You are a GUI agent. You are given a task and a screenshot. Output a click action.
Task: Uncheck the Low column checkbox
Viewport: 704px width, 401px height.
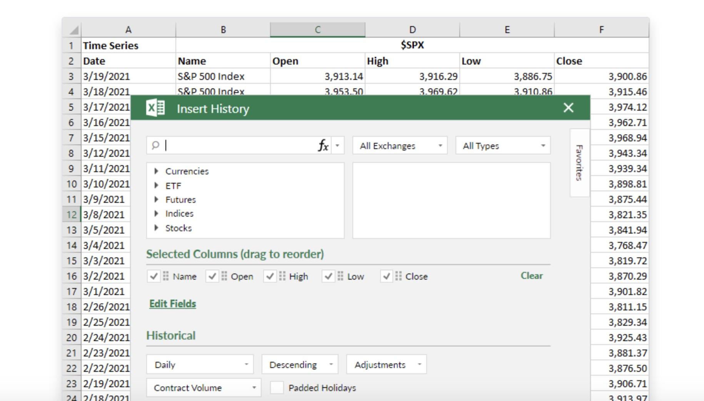329,276
